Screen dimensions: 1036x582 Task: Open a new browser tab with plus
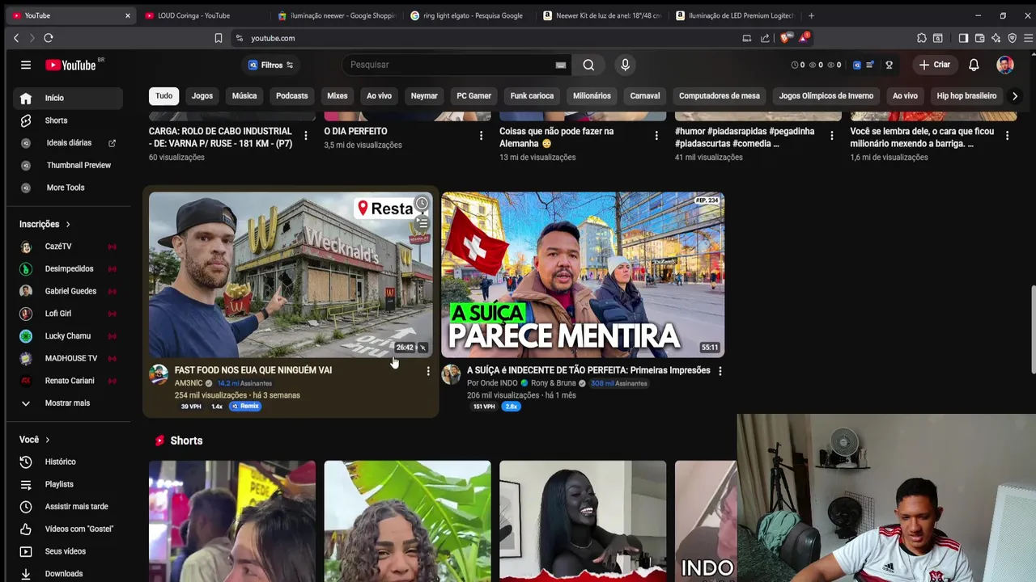(811, 15)
